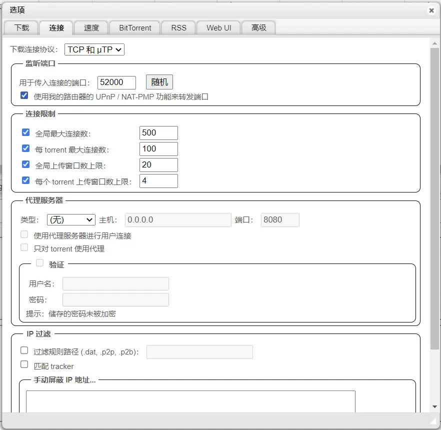441x430 pixels.
Task: Click the vertical scrollbar thumb
Action: click(435, 198)
